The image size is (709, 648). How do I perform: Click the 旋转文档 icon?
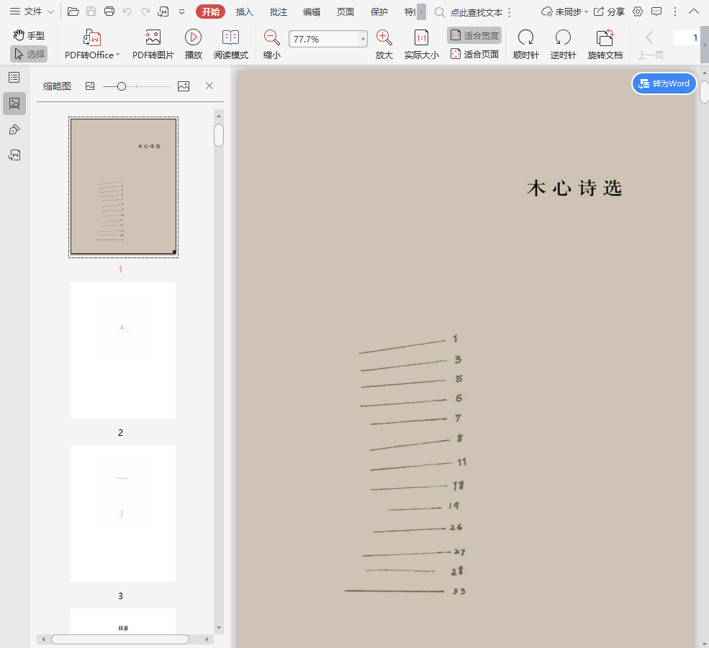[x=605, y=38]
